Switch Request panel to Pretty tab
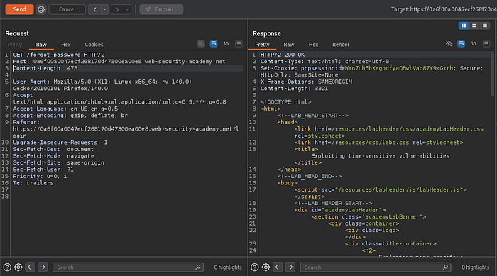Image resolution: width=497 pixels, height=276 pixels. [15, 45]
